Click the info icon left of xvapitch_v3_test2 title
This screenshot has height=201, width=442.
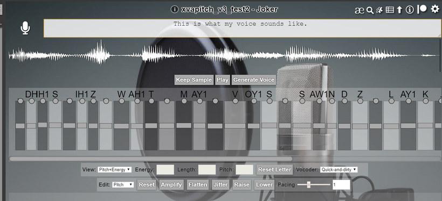175,9
